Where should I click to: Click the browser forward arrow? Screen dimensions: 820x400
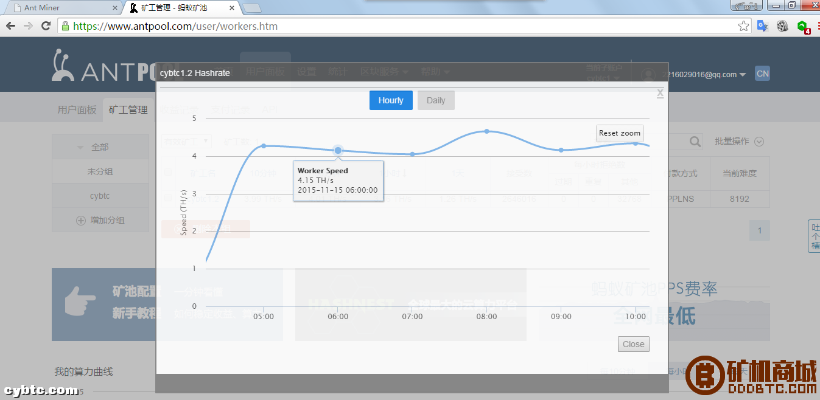coord(28,26)
